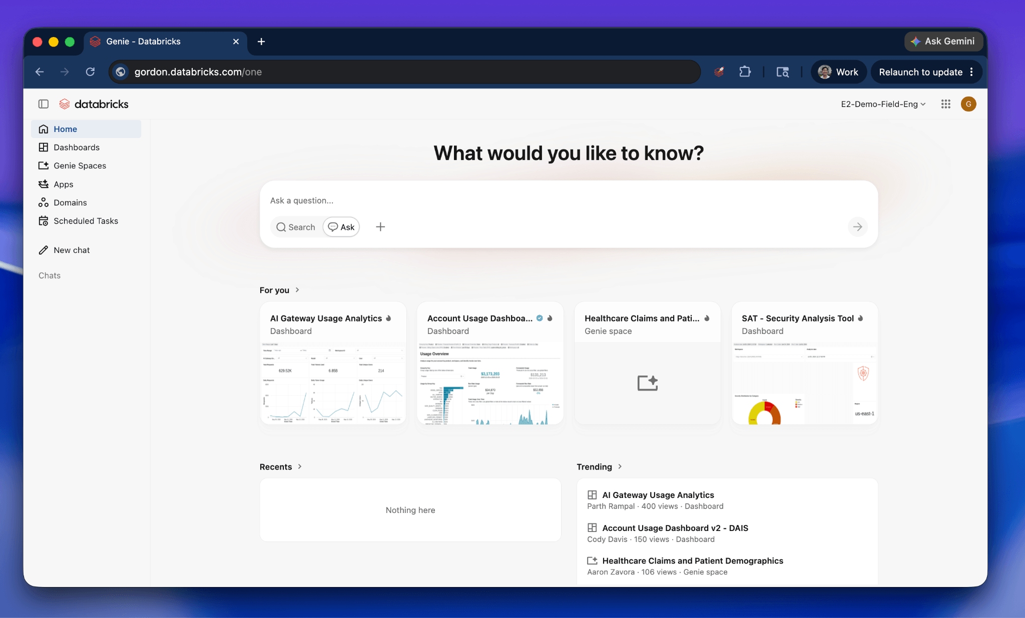Click dashboard icon beside Account Usage v2
1025x618 pixels.
592,528
